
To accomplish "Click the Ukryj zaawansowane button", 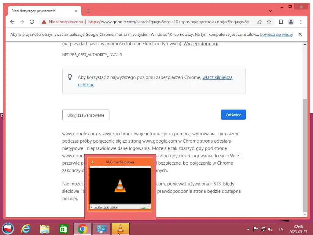I will 86,115.
